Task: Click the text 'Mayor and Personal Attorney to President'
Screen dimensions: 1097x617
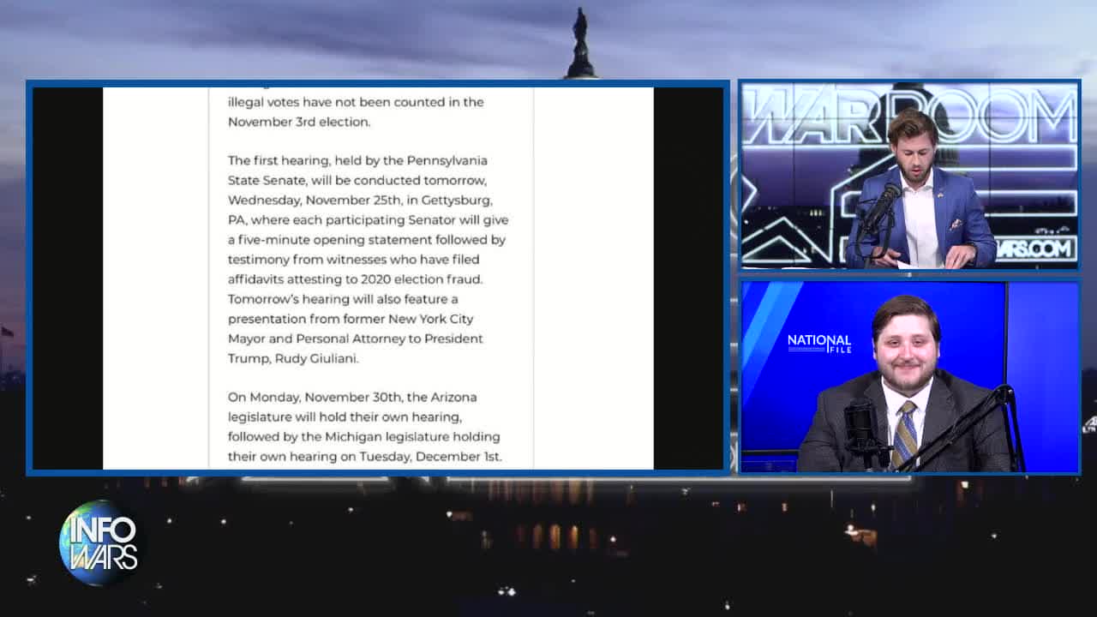Action: [356, 338]
